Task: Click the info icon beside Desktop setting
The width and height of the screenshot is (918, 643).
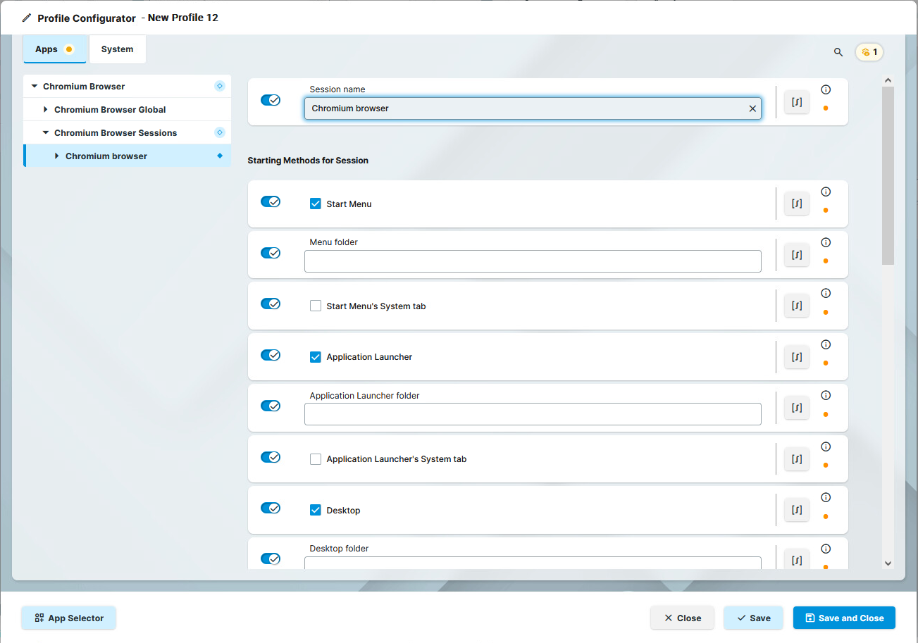Action: tap(825, 497)
